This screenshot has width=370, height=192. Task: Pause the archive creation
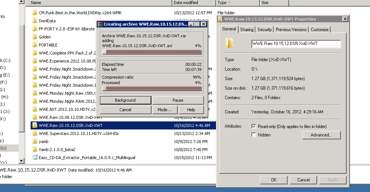(178, 100)
